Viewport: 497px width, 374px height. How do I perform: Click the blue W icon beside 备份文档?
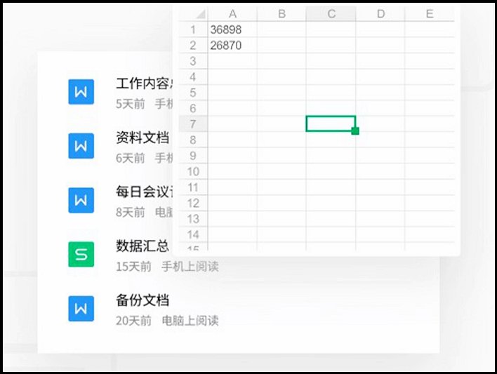[81, 308]
